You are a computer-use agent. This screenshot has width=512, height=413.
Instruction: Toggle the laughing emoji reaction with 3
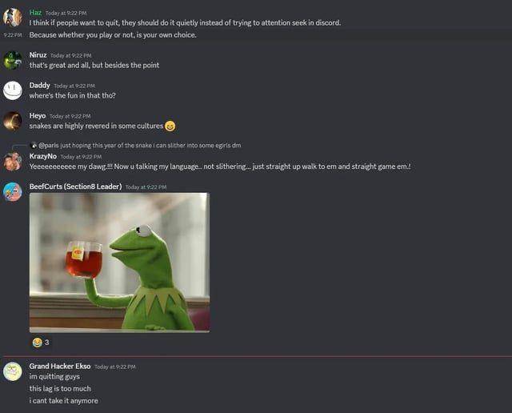pos(41,342)
